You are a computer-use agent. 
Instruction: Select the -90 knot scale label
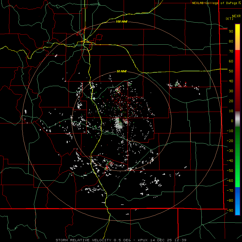[x=230, y=211]
